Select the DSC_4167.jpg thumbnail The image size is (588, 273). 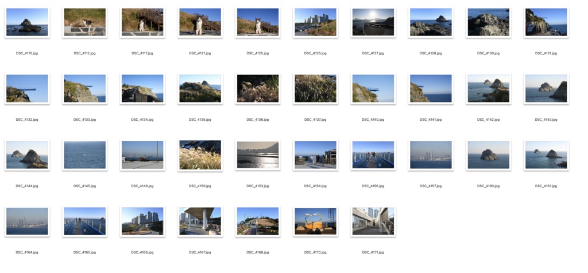point(200,221)
